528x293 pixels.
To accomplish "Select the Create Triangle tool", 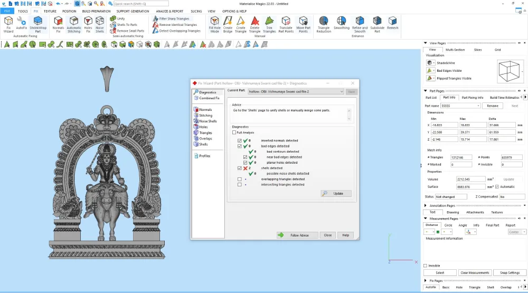I will (x=241, y=25).
